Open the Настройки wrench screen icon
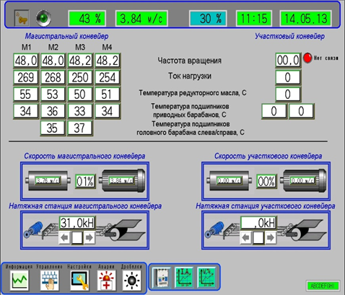Screen dimensions: 345x295 pos(79,280)
